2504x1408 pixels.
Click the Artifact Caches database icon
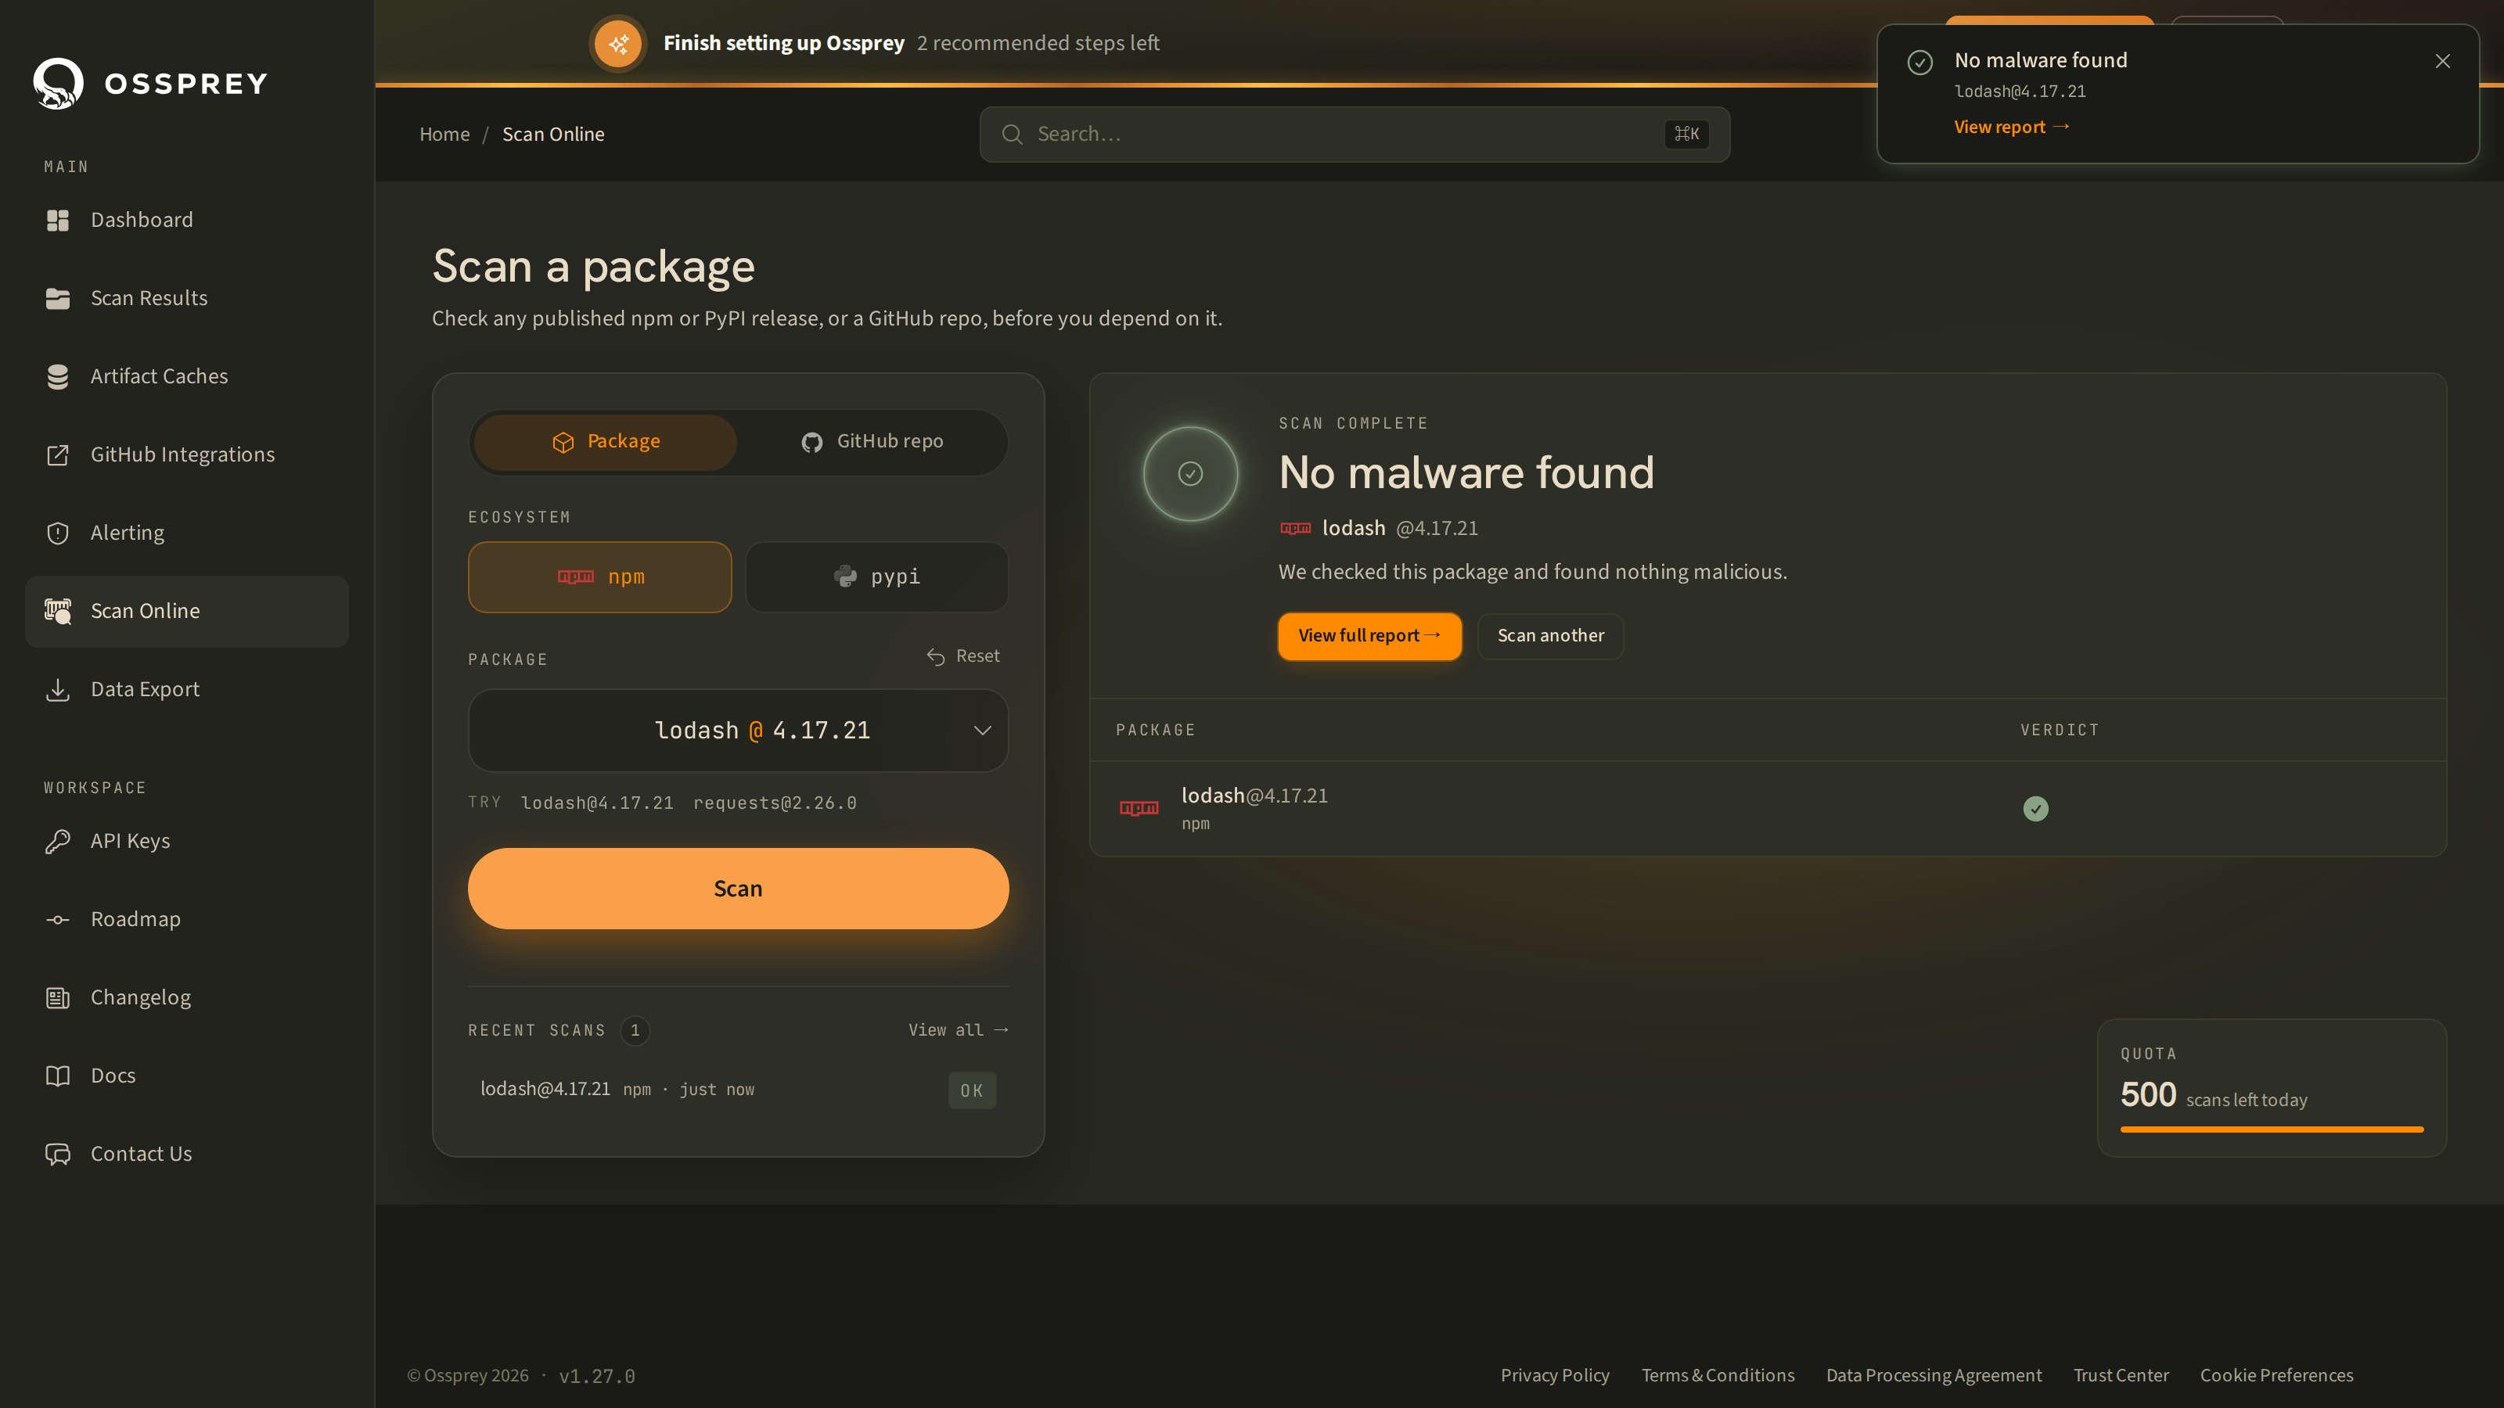[x=57, y=377]
